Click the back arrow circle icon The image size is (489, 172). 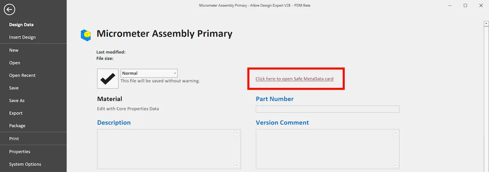tap(9, 9)
